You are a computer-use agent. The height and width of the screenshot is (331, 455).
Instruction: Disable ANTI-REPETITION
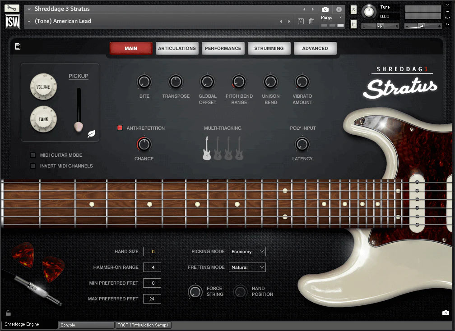click(120, 128)
